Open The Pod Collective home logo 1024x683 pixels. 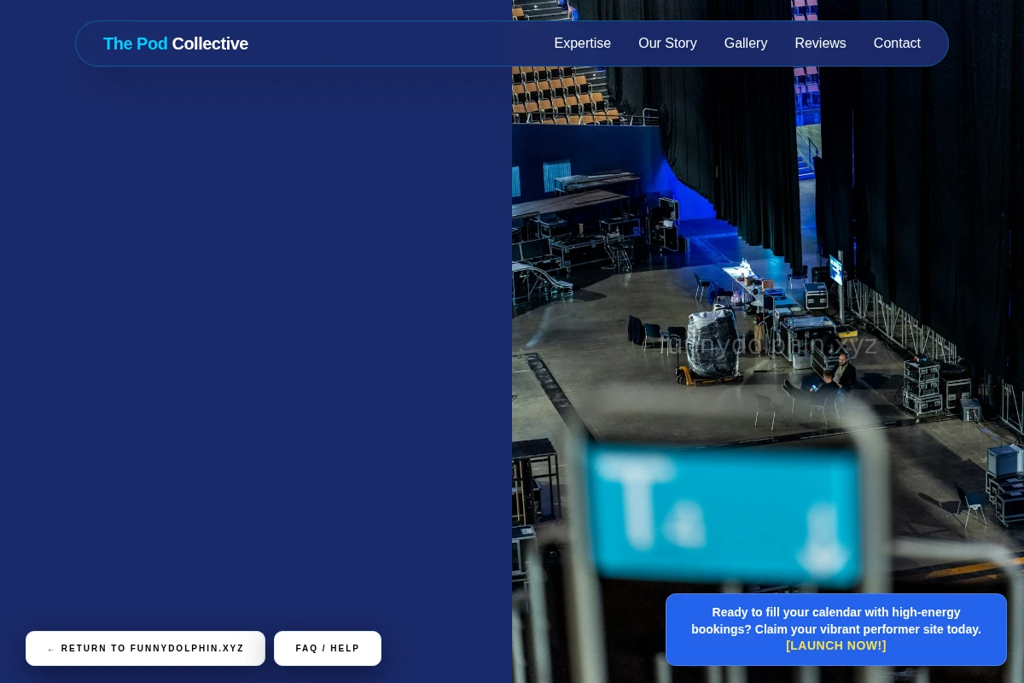(x=175, y=44)
